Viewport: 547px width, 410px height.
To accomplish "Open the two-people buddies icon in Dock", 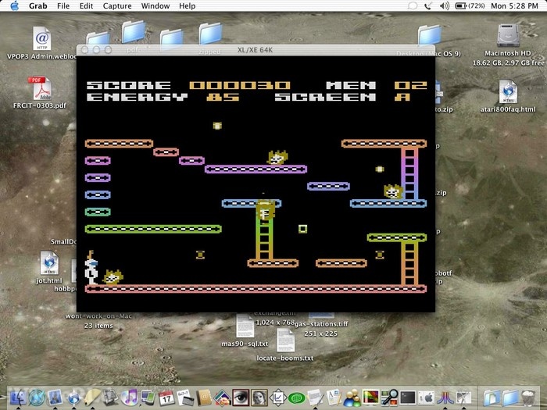I will point(352,398).
